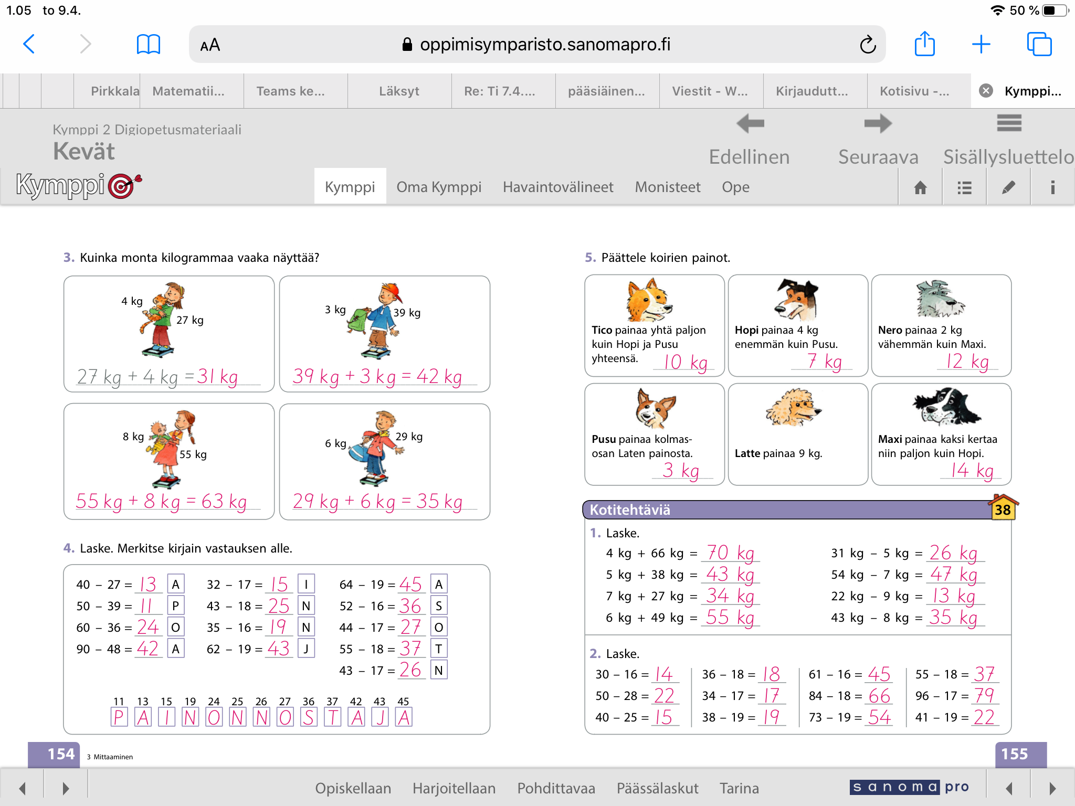Open the Safari share sheet icon
Image resolution: width=1075 pixels, height=806 pixels.
click(924, 44)
